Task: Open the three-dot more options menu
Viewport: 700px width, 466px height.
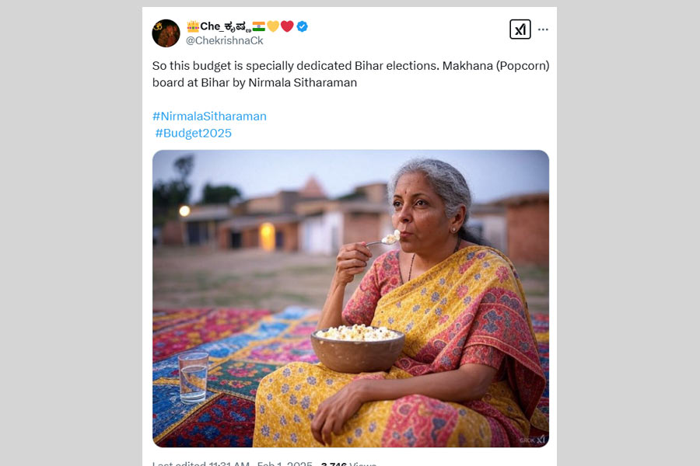Action: (x=543, y=30)
